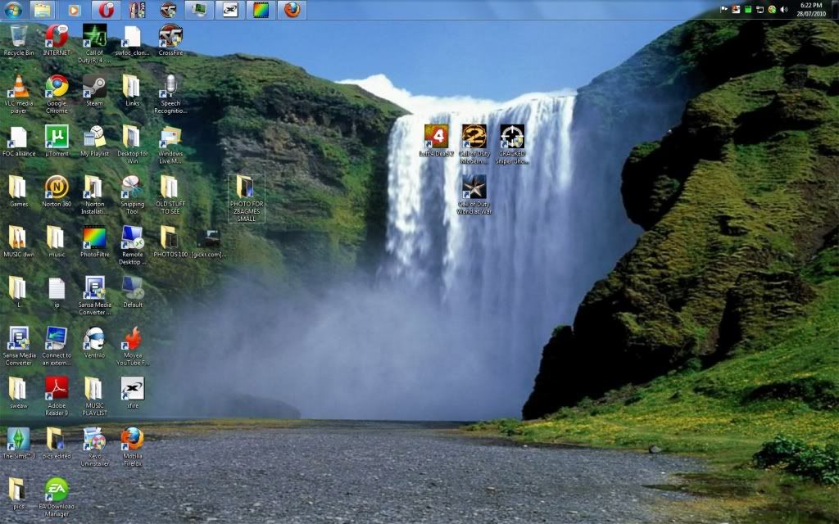839x524 pixels.
Task: Select the Adobe Reader 9 icon
Action: (57, 388)
